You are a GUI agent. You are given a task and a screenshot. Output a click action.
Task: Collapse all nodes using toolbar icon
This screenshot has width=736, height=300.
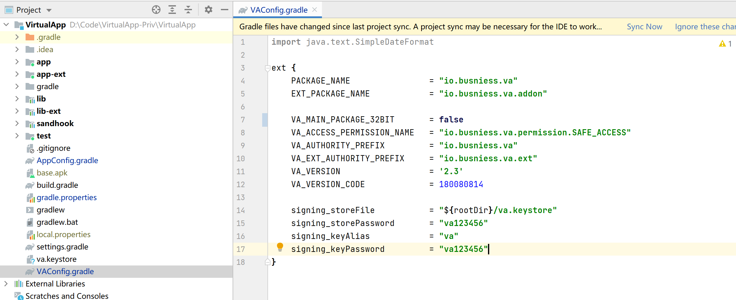tap(188, 10)
